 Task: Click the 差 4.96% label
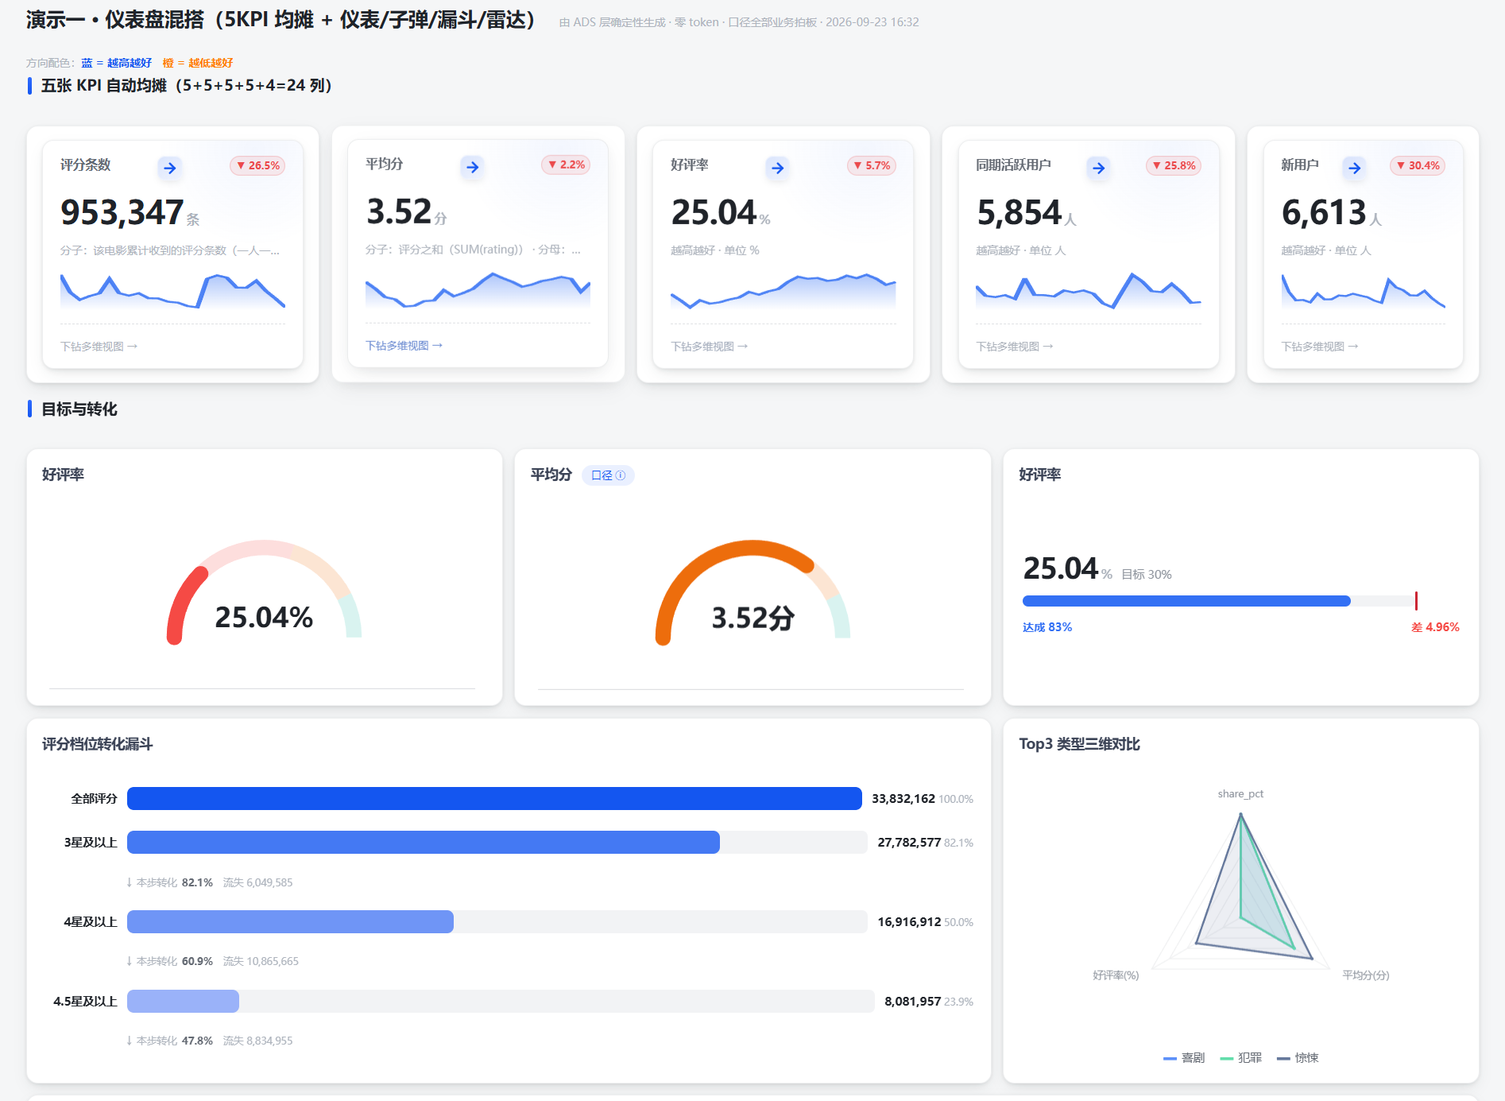pyautogui.click(x=1435, y=627)
